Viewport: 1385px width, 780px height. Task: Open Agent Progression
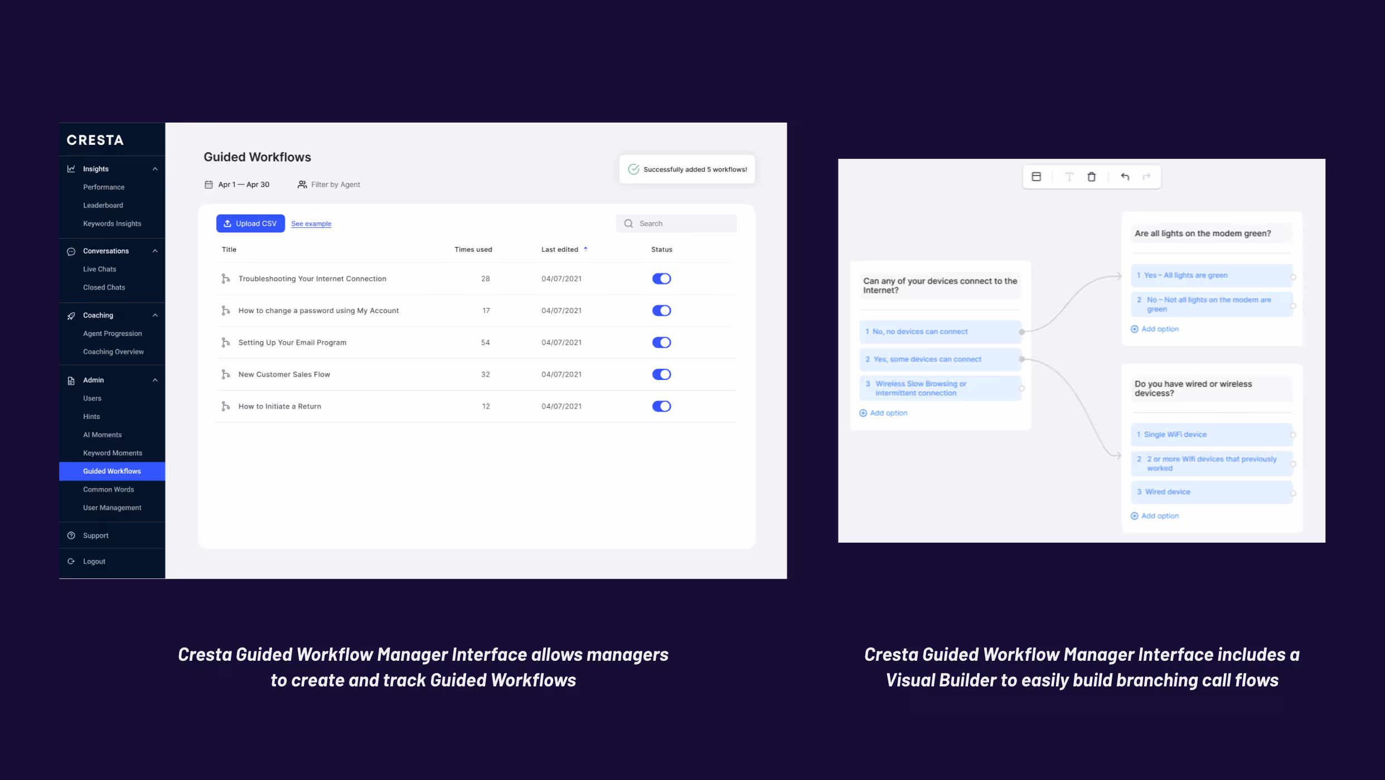113,334
